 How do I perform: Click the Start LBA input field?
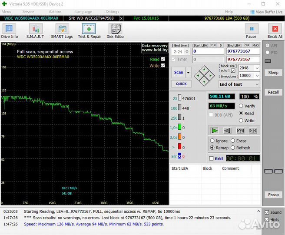(208, 51)
